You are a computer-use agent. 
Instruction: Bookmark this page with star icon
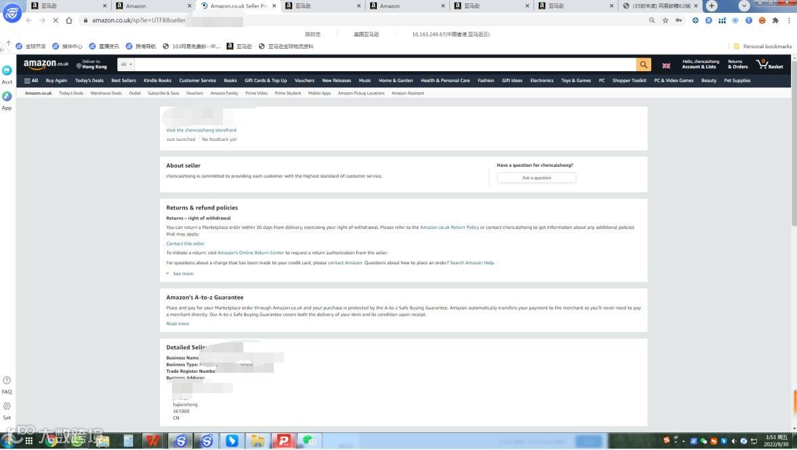pyautogui.click(x=666, y=20)
